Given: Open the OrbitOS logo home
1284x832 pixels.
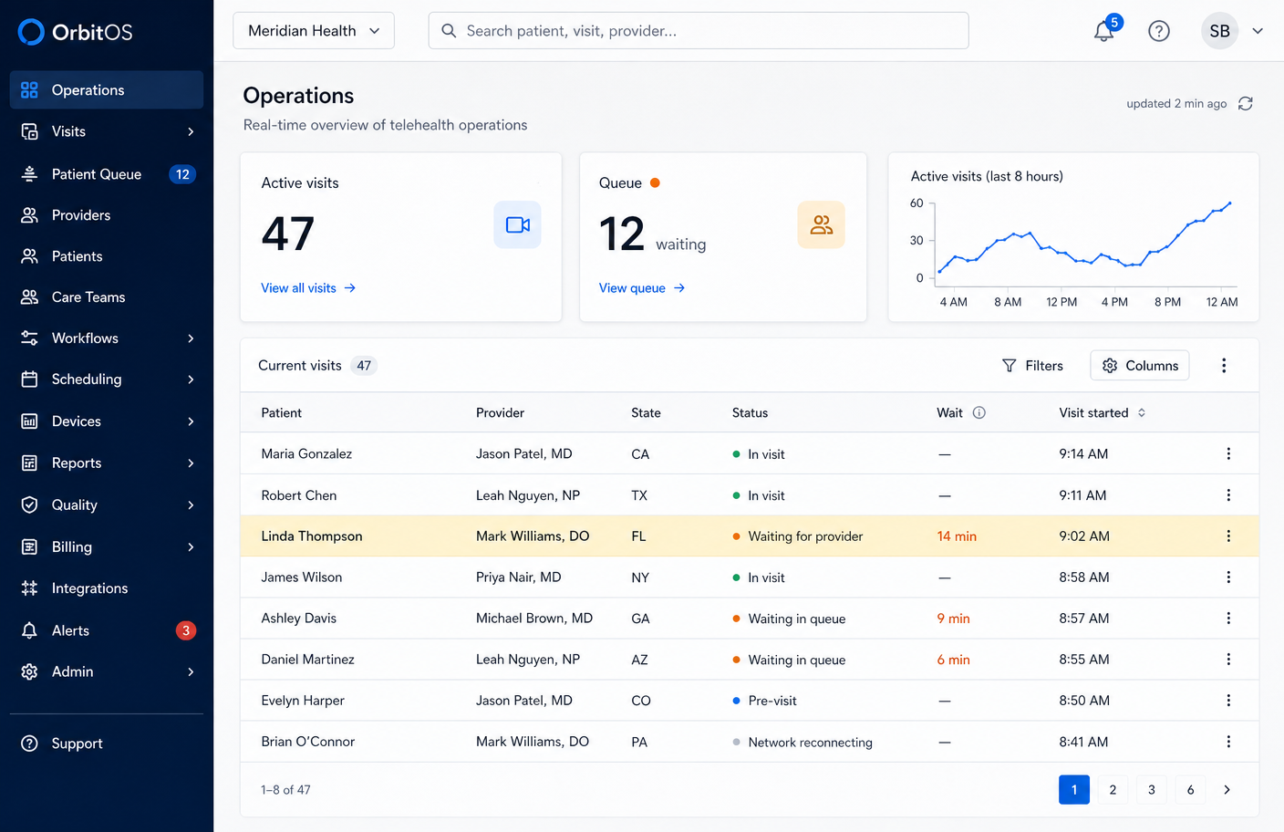Looking at the screenshot, I should pos(75,32).
